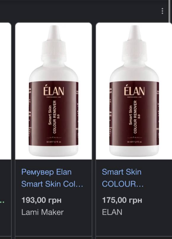Open the Smart Skin COLOUR product link
Image resolution: width=172 pixels, height=239 pixels.
click(123, 178)
